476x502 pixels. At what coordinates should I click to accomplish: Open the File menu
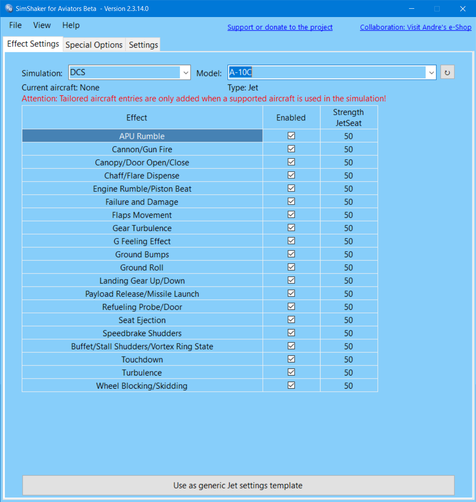coord(15,25)
